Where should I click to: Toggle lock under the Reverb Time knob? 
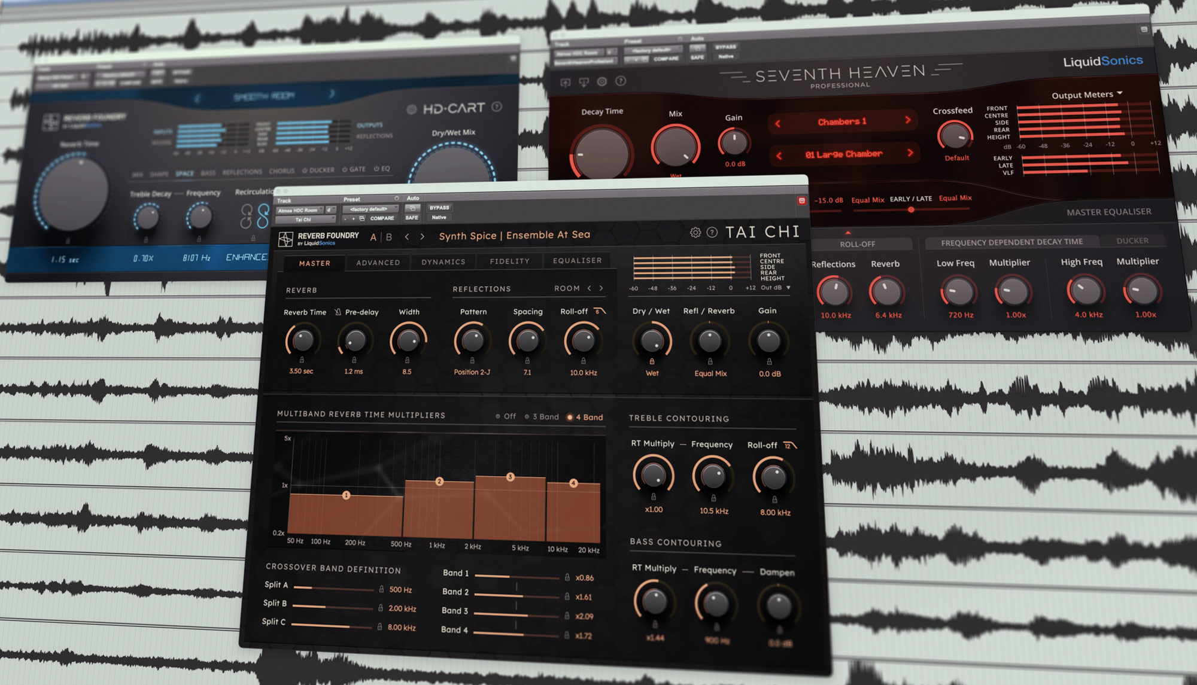click(302, 360)
